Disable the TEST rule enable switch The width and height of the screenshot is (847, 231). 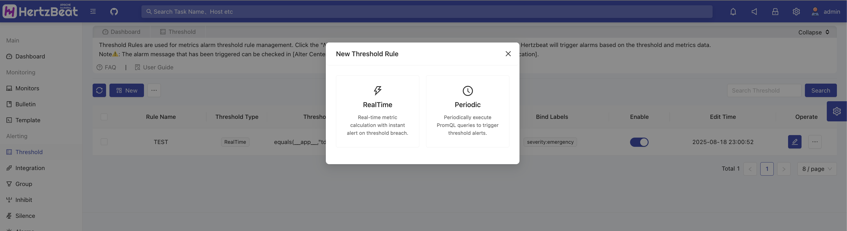639,142
